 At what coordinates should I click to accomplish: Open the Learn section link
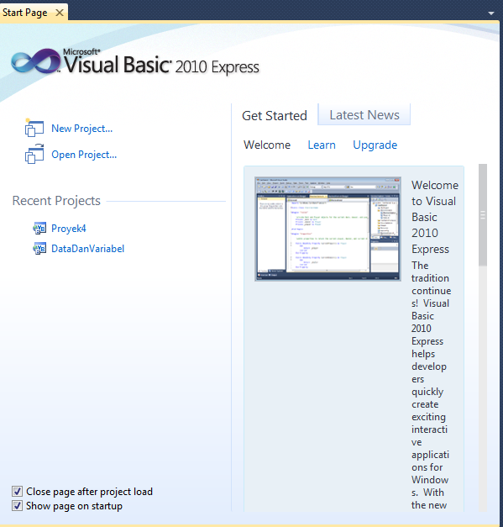[x=322, y=145]
